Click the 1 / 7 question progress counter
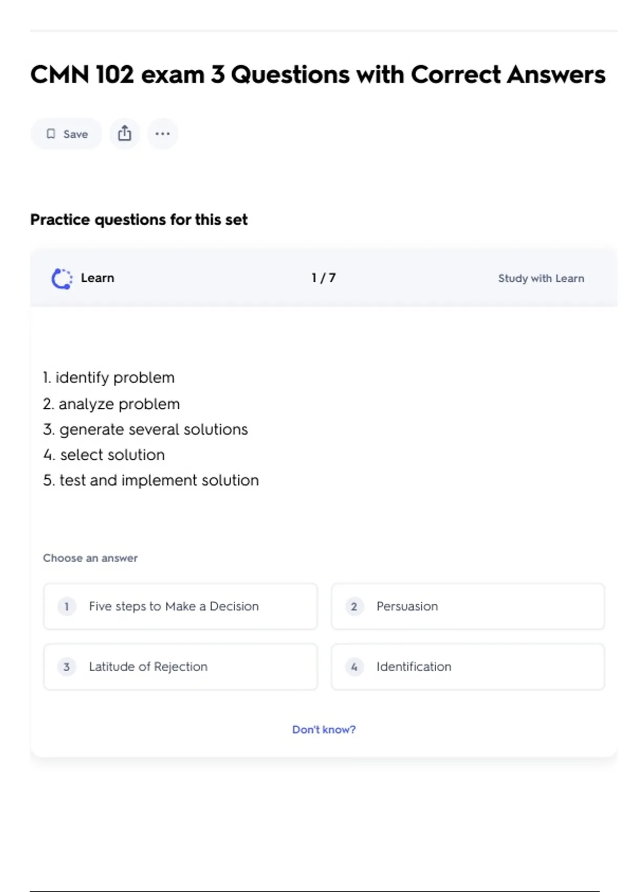Viewport: 630px width, 892px height. click(x=323, y=278)
